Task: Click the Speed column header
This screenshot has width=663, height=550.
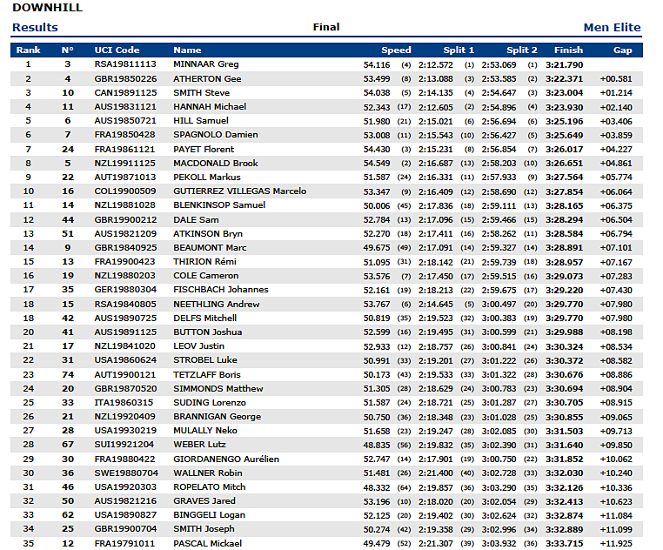Action: [396, 50]
